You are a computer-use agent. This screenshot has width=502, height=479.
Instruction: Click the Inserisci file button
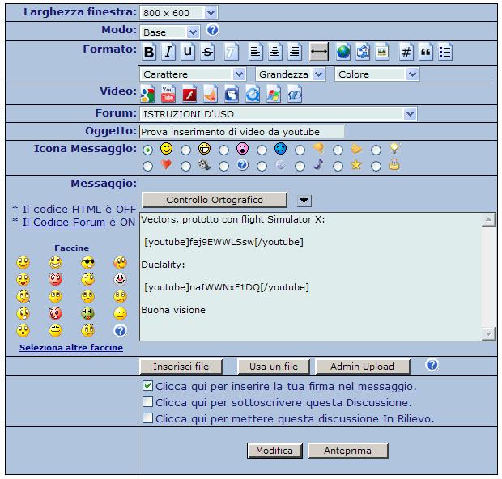(x=181, y=367)
